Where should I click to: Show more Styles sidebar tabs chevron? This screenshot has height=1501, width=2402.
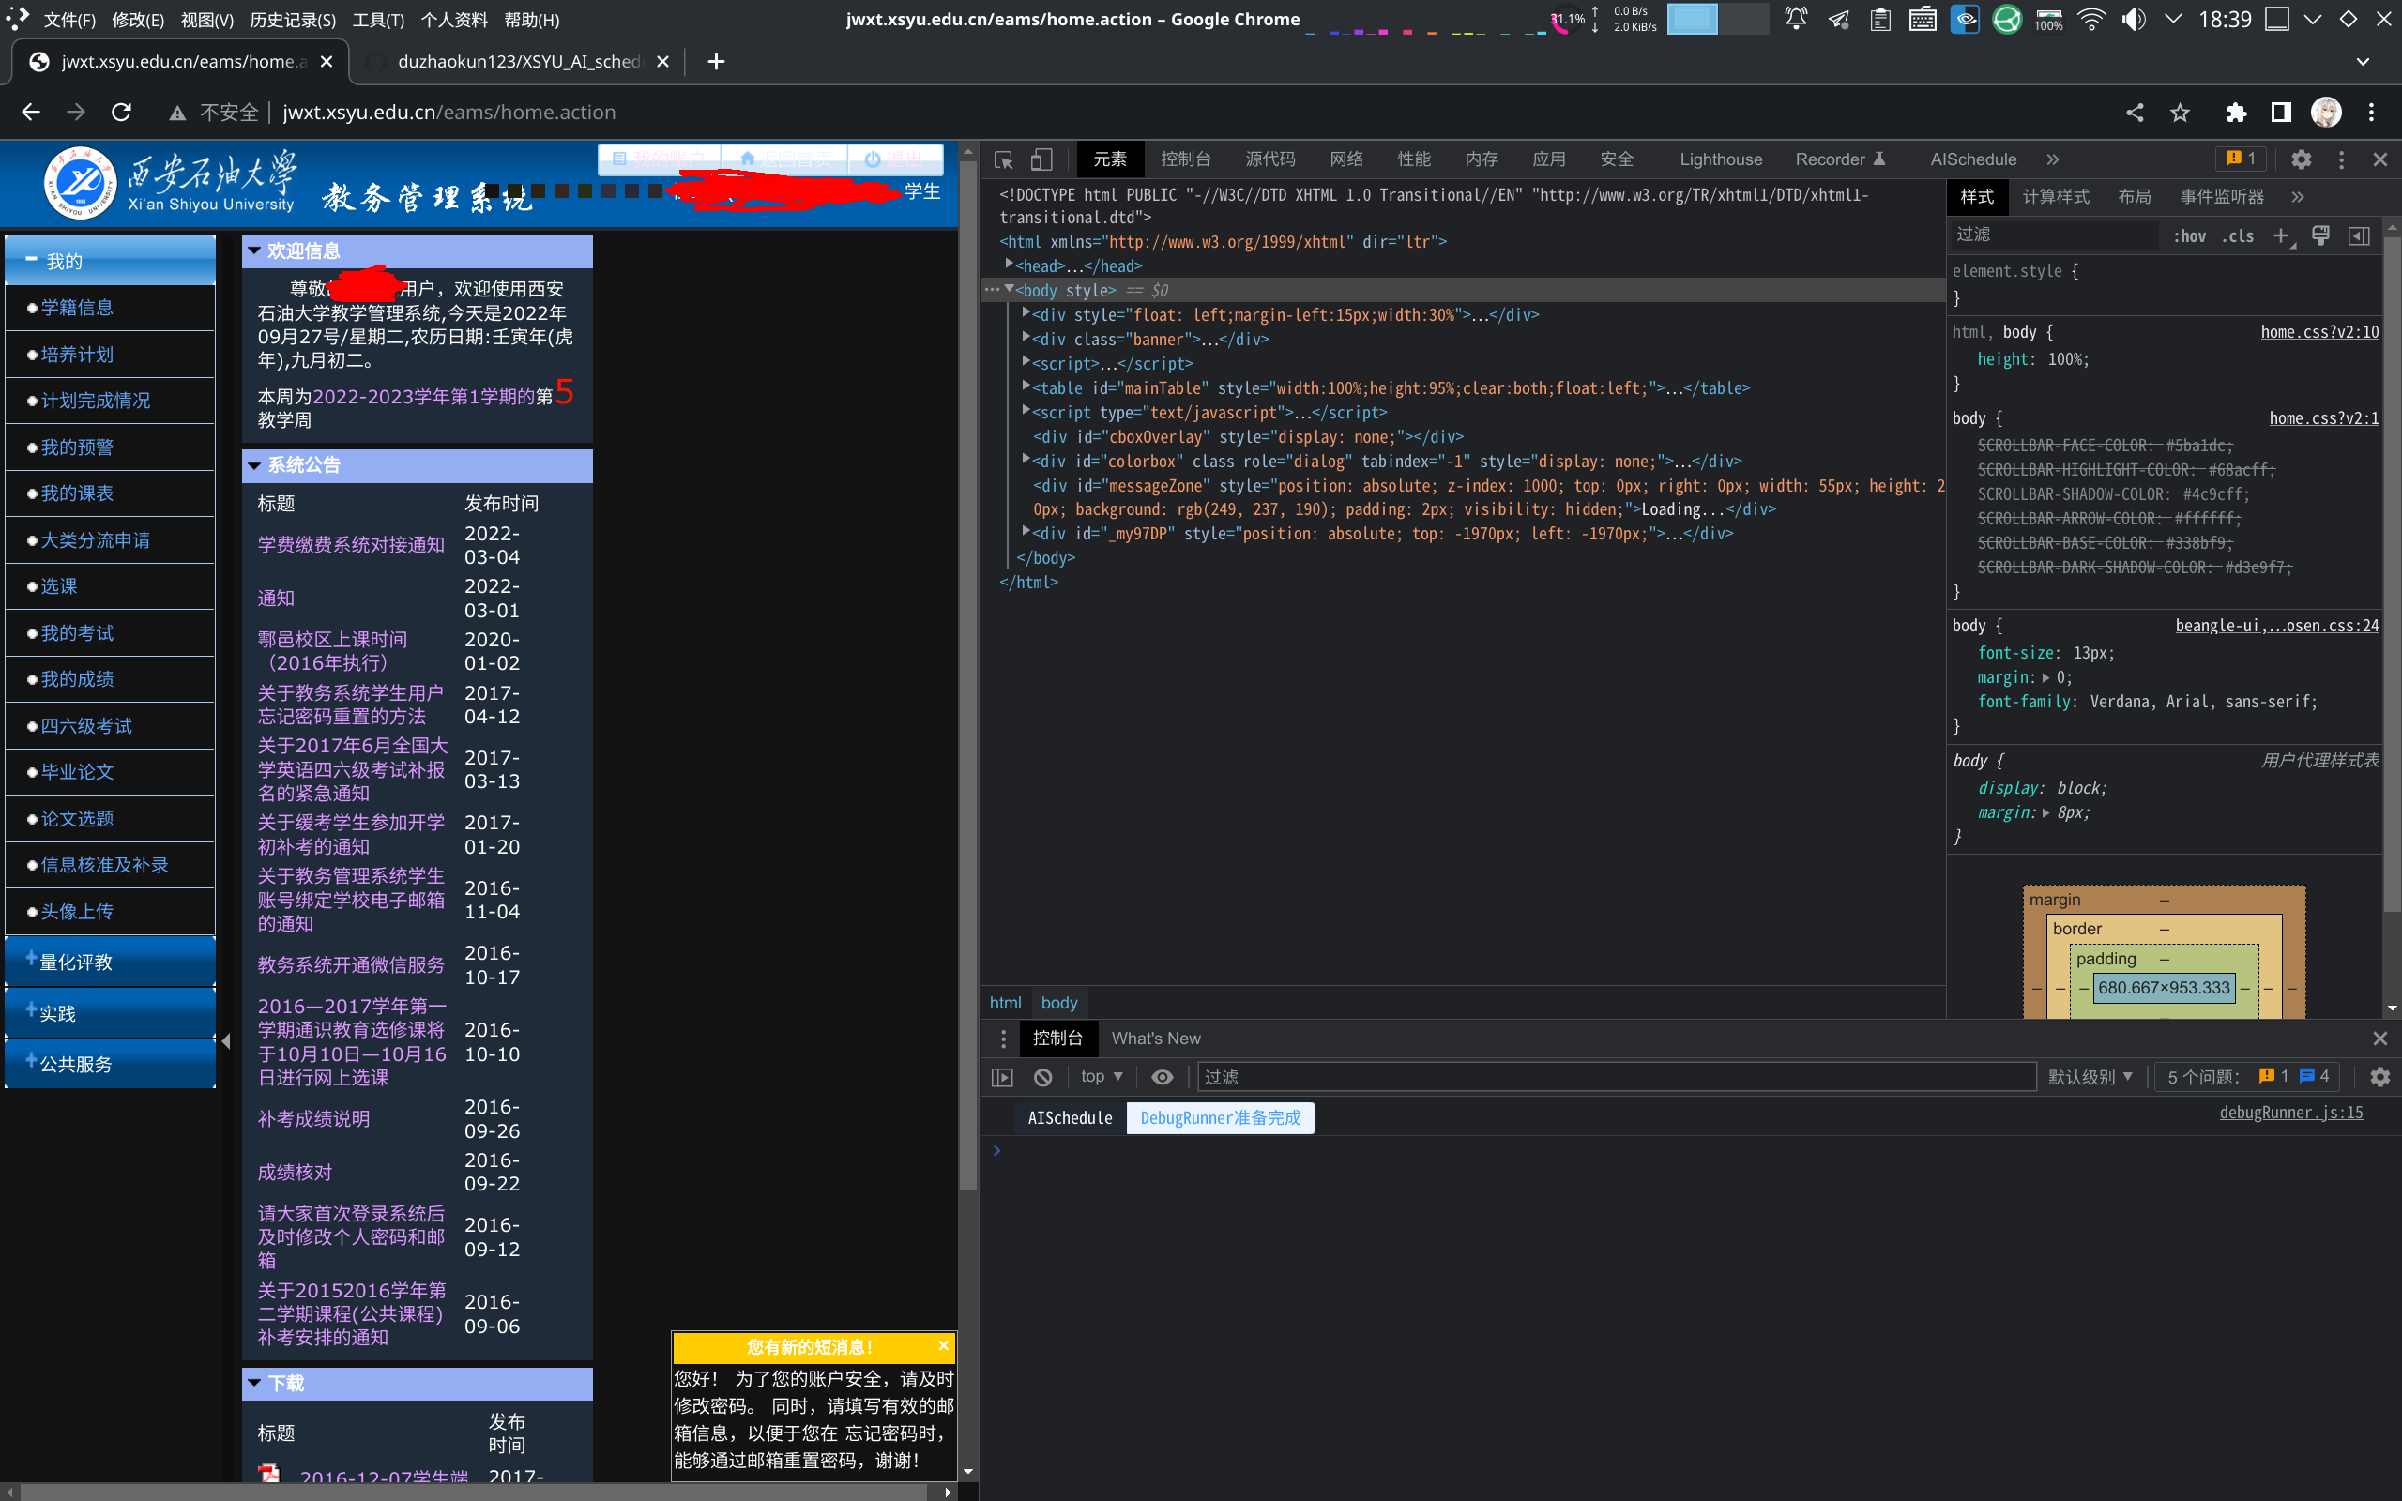click(2298, 197)
